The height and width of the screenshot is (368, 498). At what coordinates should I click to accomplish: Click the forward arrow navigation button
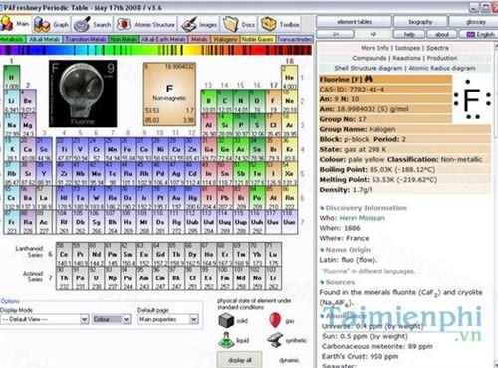pyautogui.click(x=373, y=34)
